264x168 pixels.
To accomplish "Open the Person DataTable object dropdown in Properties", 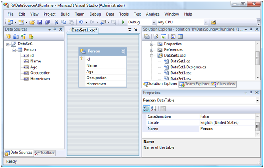I will 257,101.
